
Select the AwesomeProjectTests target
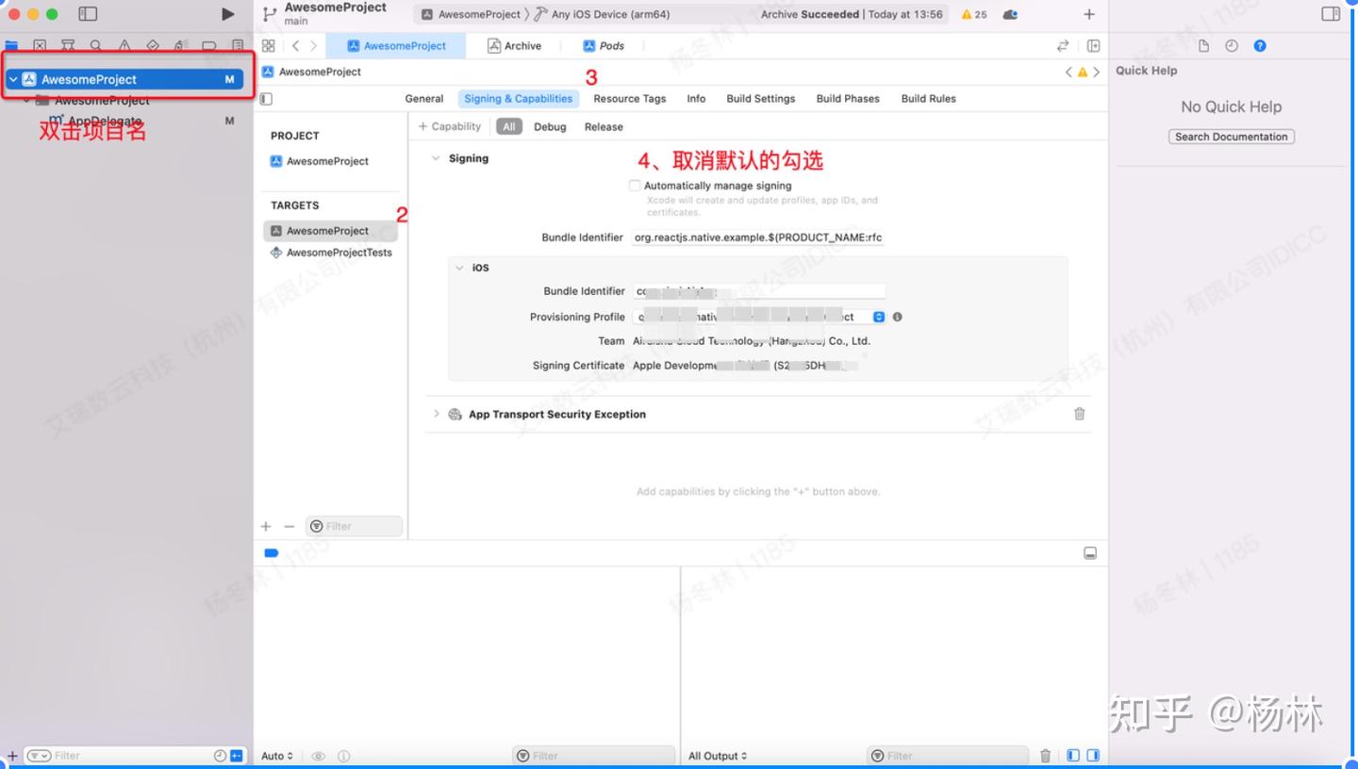pyautogui.click(x=331, y=253)
